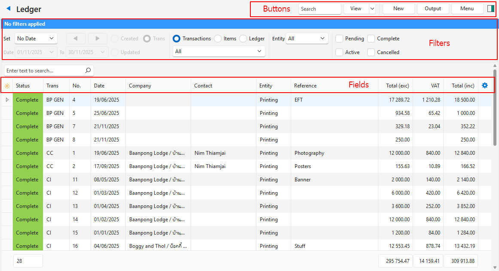The width and height of the screenshot is (499, 271).
Task: Open the Entity All dropdown
Action: pyautogui.click(x=307, y=38)
